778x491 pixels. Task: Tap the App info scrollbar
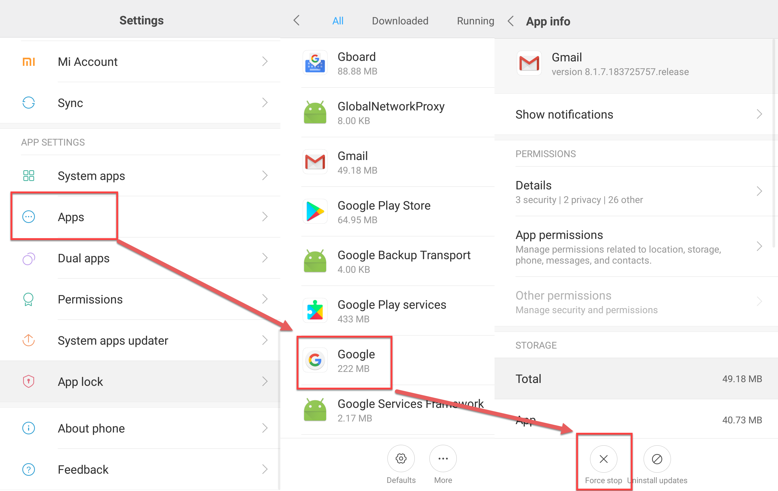pos(774,143)
